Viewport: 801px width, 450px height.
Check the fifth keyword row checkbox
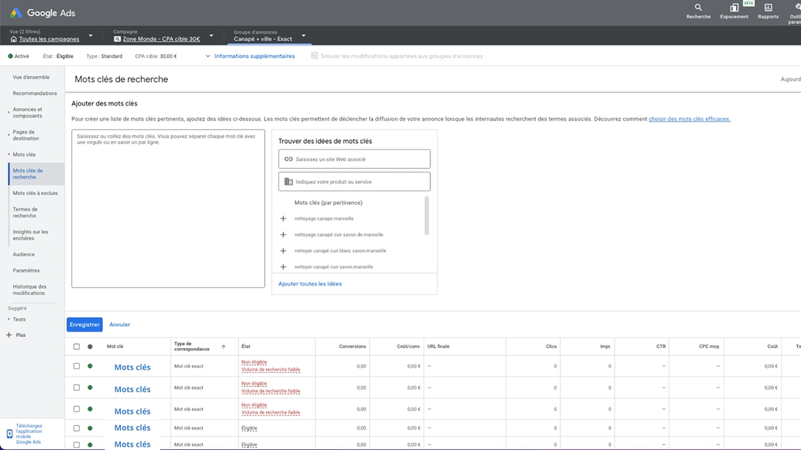pyautogui.click(x=77, y=445)
